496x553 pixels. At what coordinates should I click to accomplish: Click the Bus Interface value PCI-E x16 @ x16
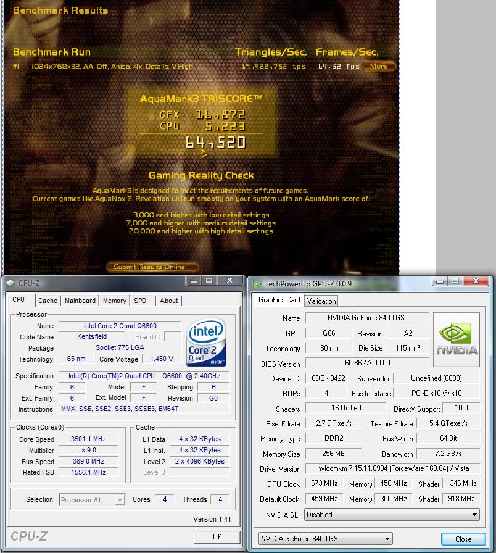[x=436, y=393]
